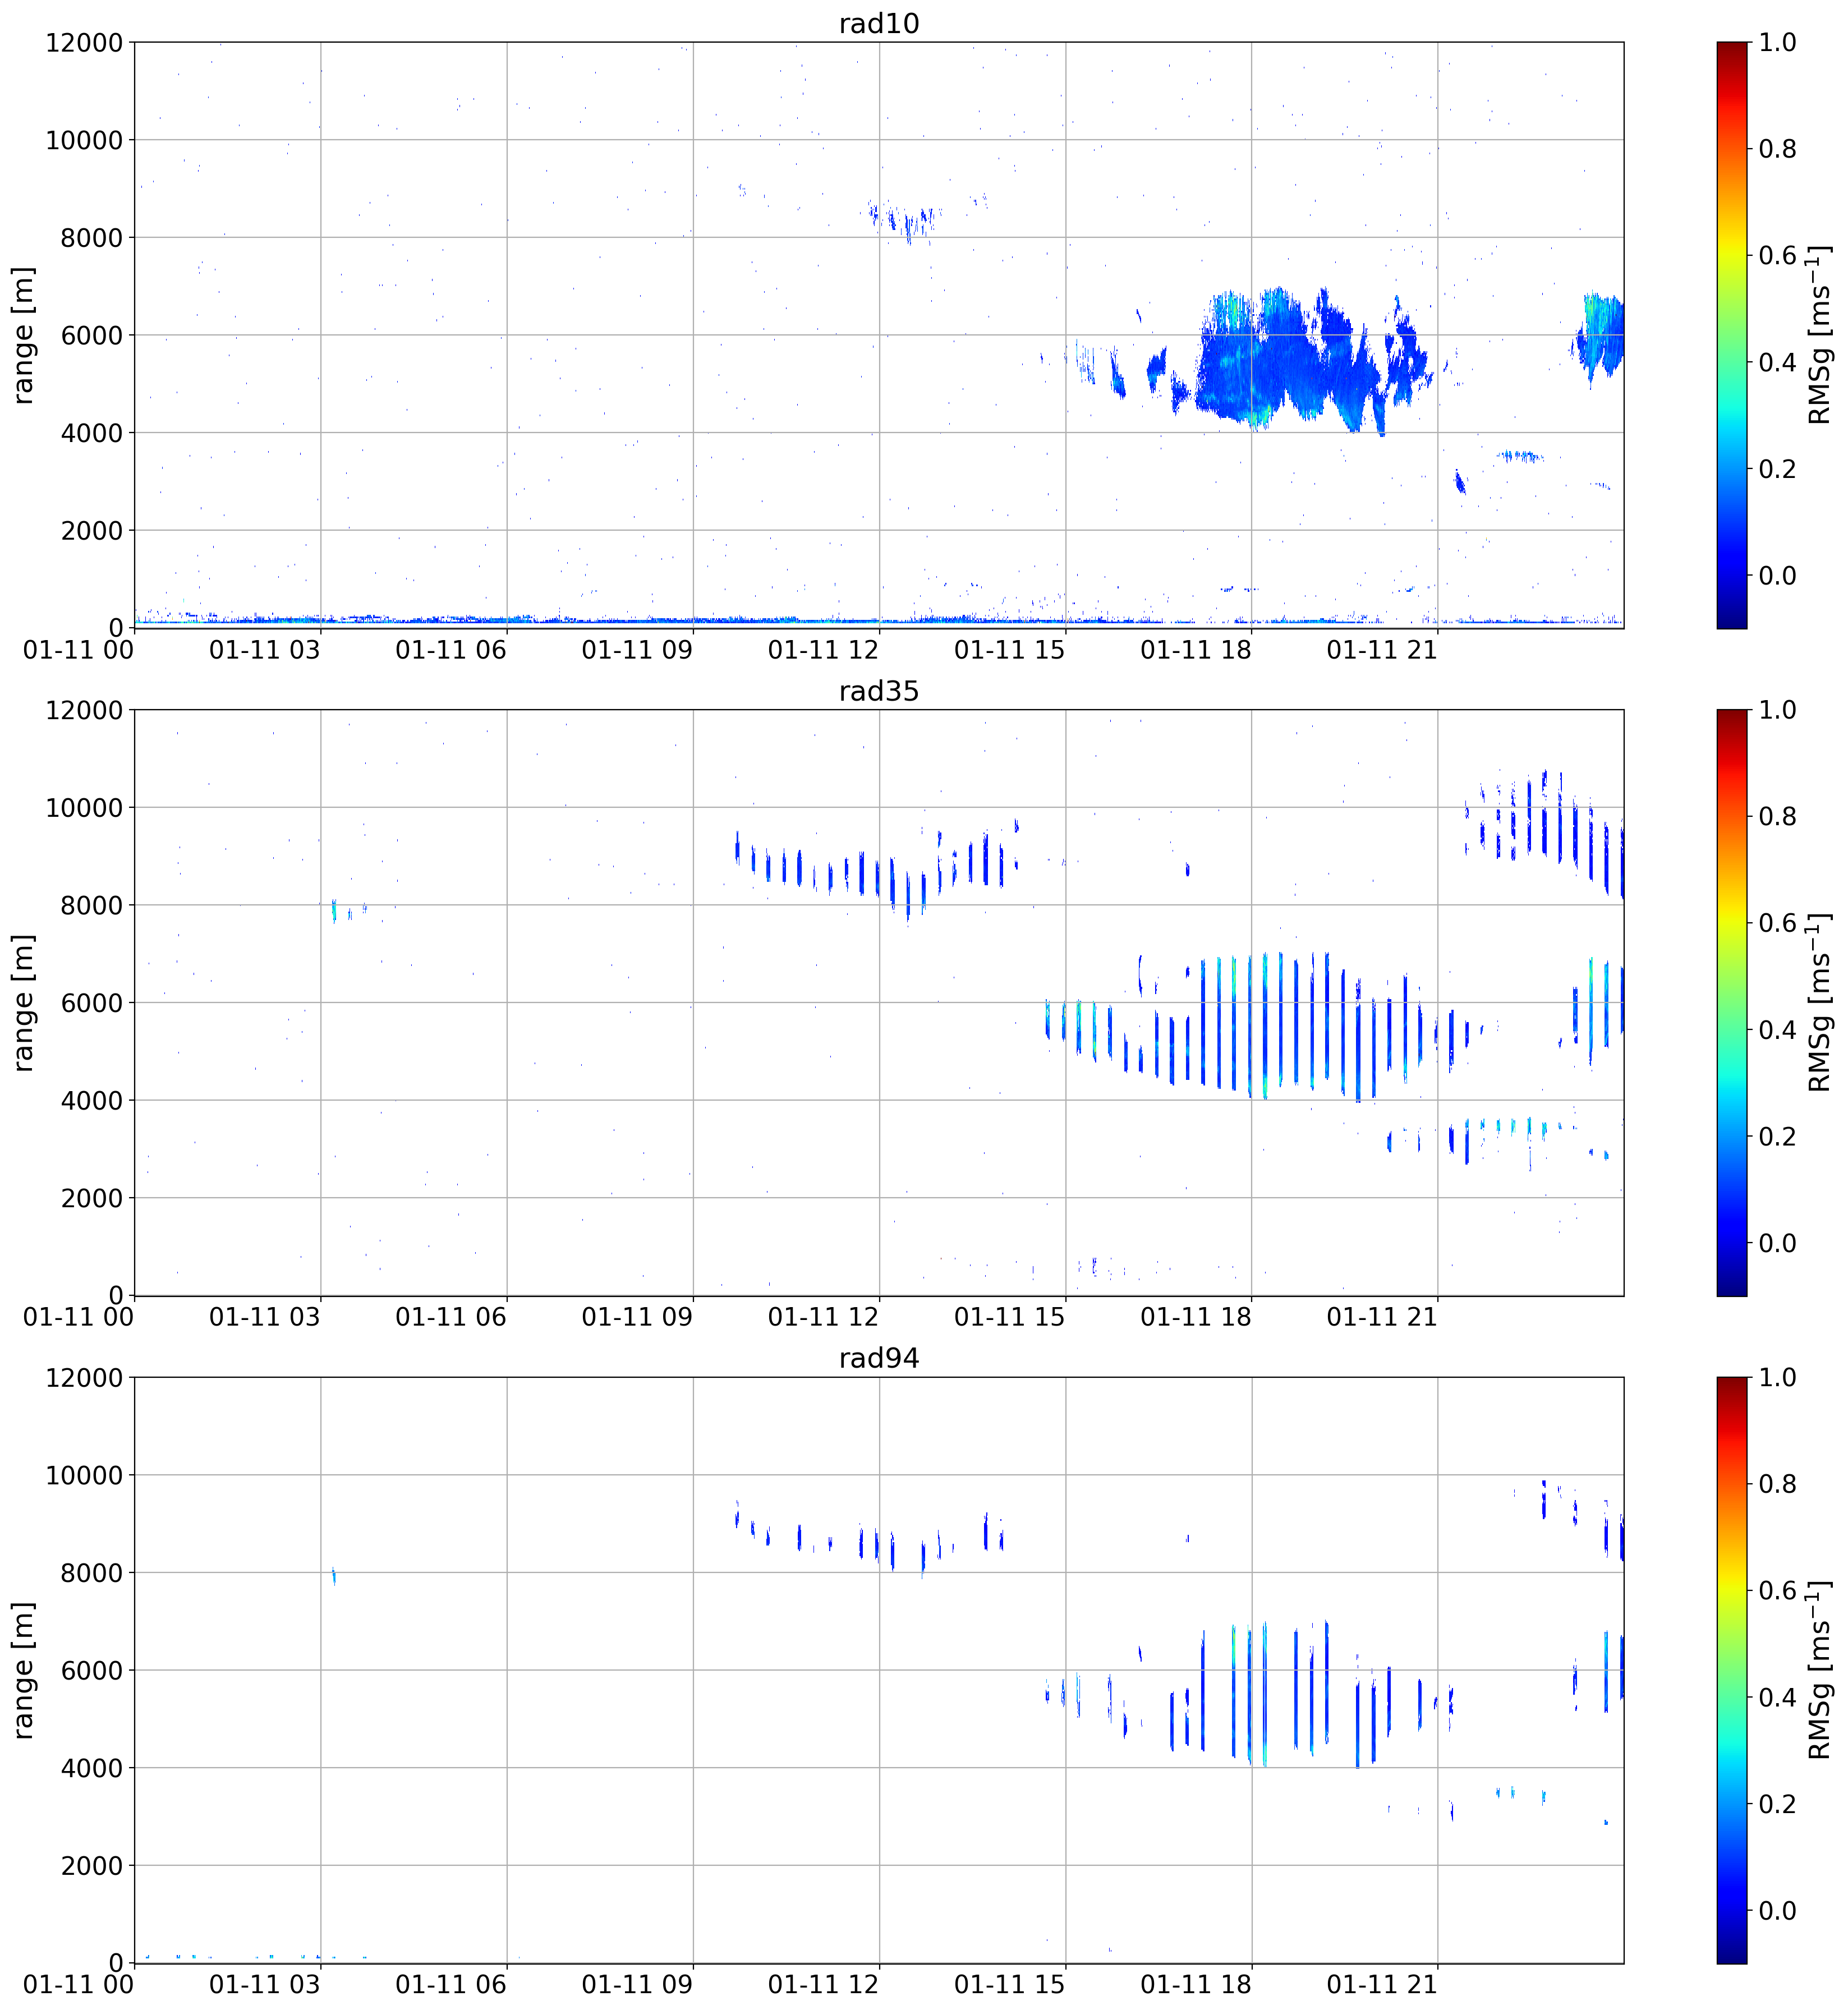Click the 01-11 18 x-tick label under rad94
This screenshot has height=2010, width=1848.
pos(1195,1985)
